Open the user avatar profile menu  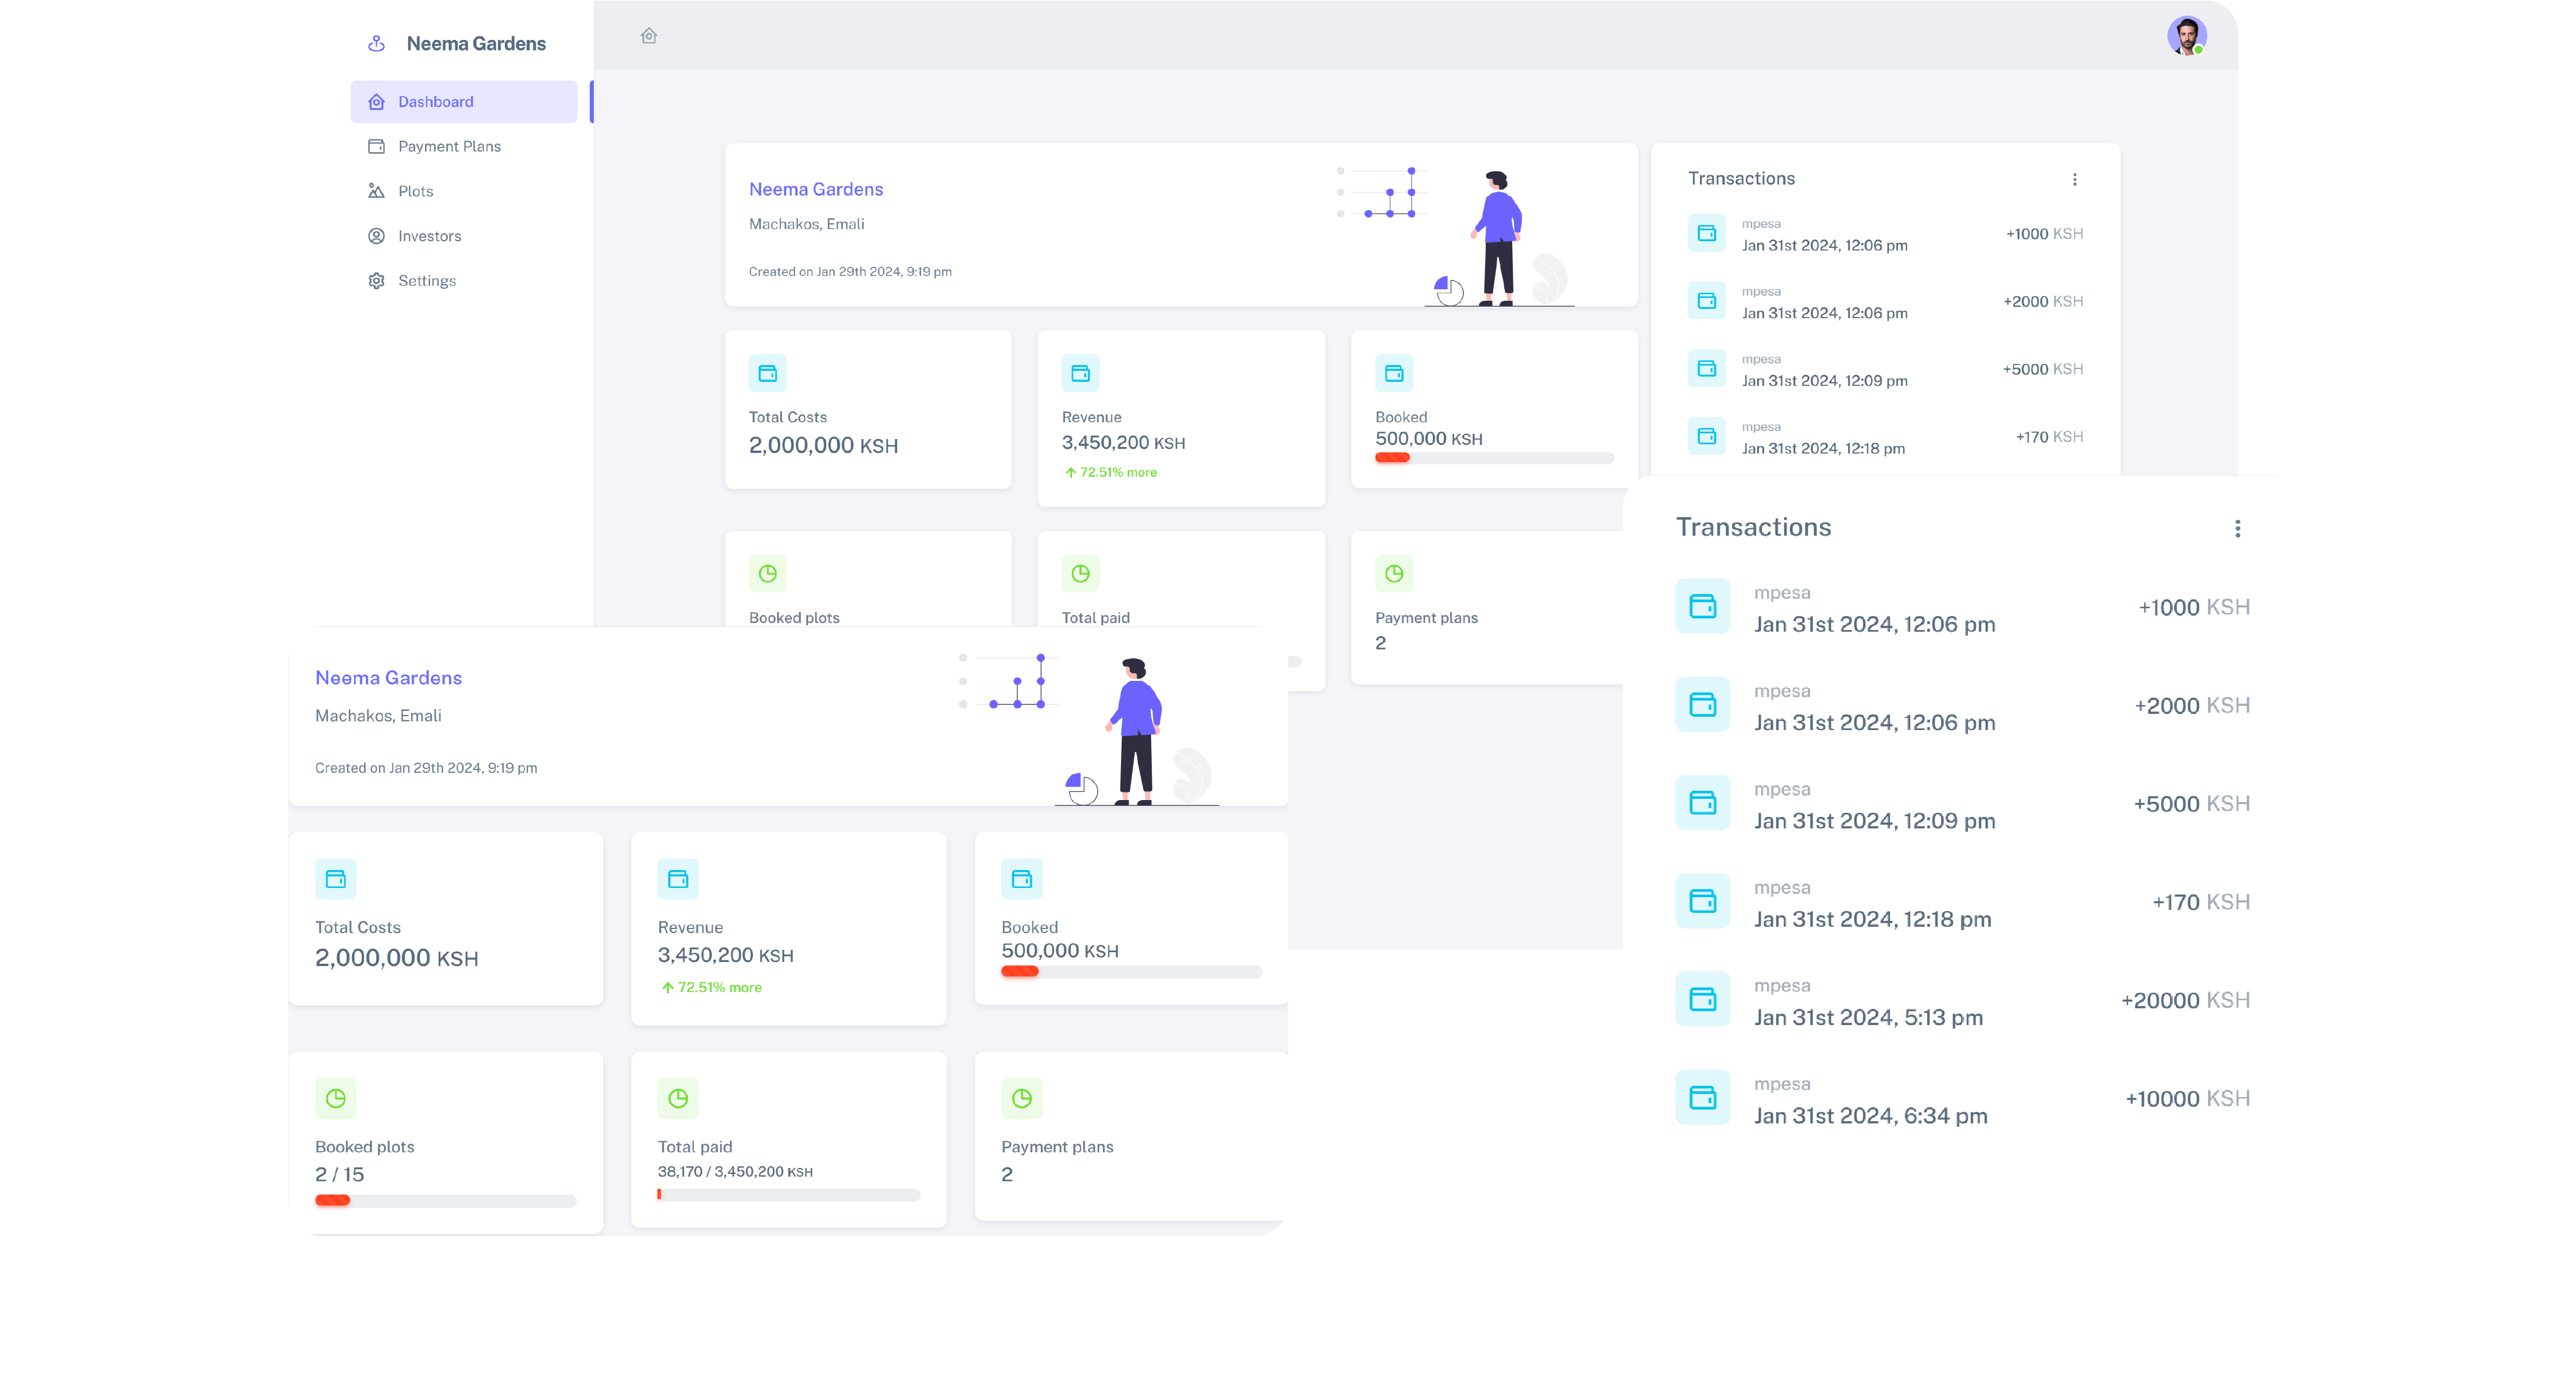[2186, 36]
